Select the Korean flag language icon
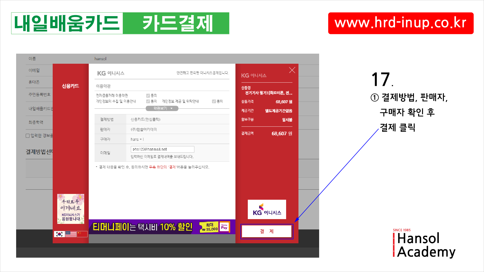The height and width of the screenshot is (272, 484). (59, 234)
